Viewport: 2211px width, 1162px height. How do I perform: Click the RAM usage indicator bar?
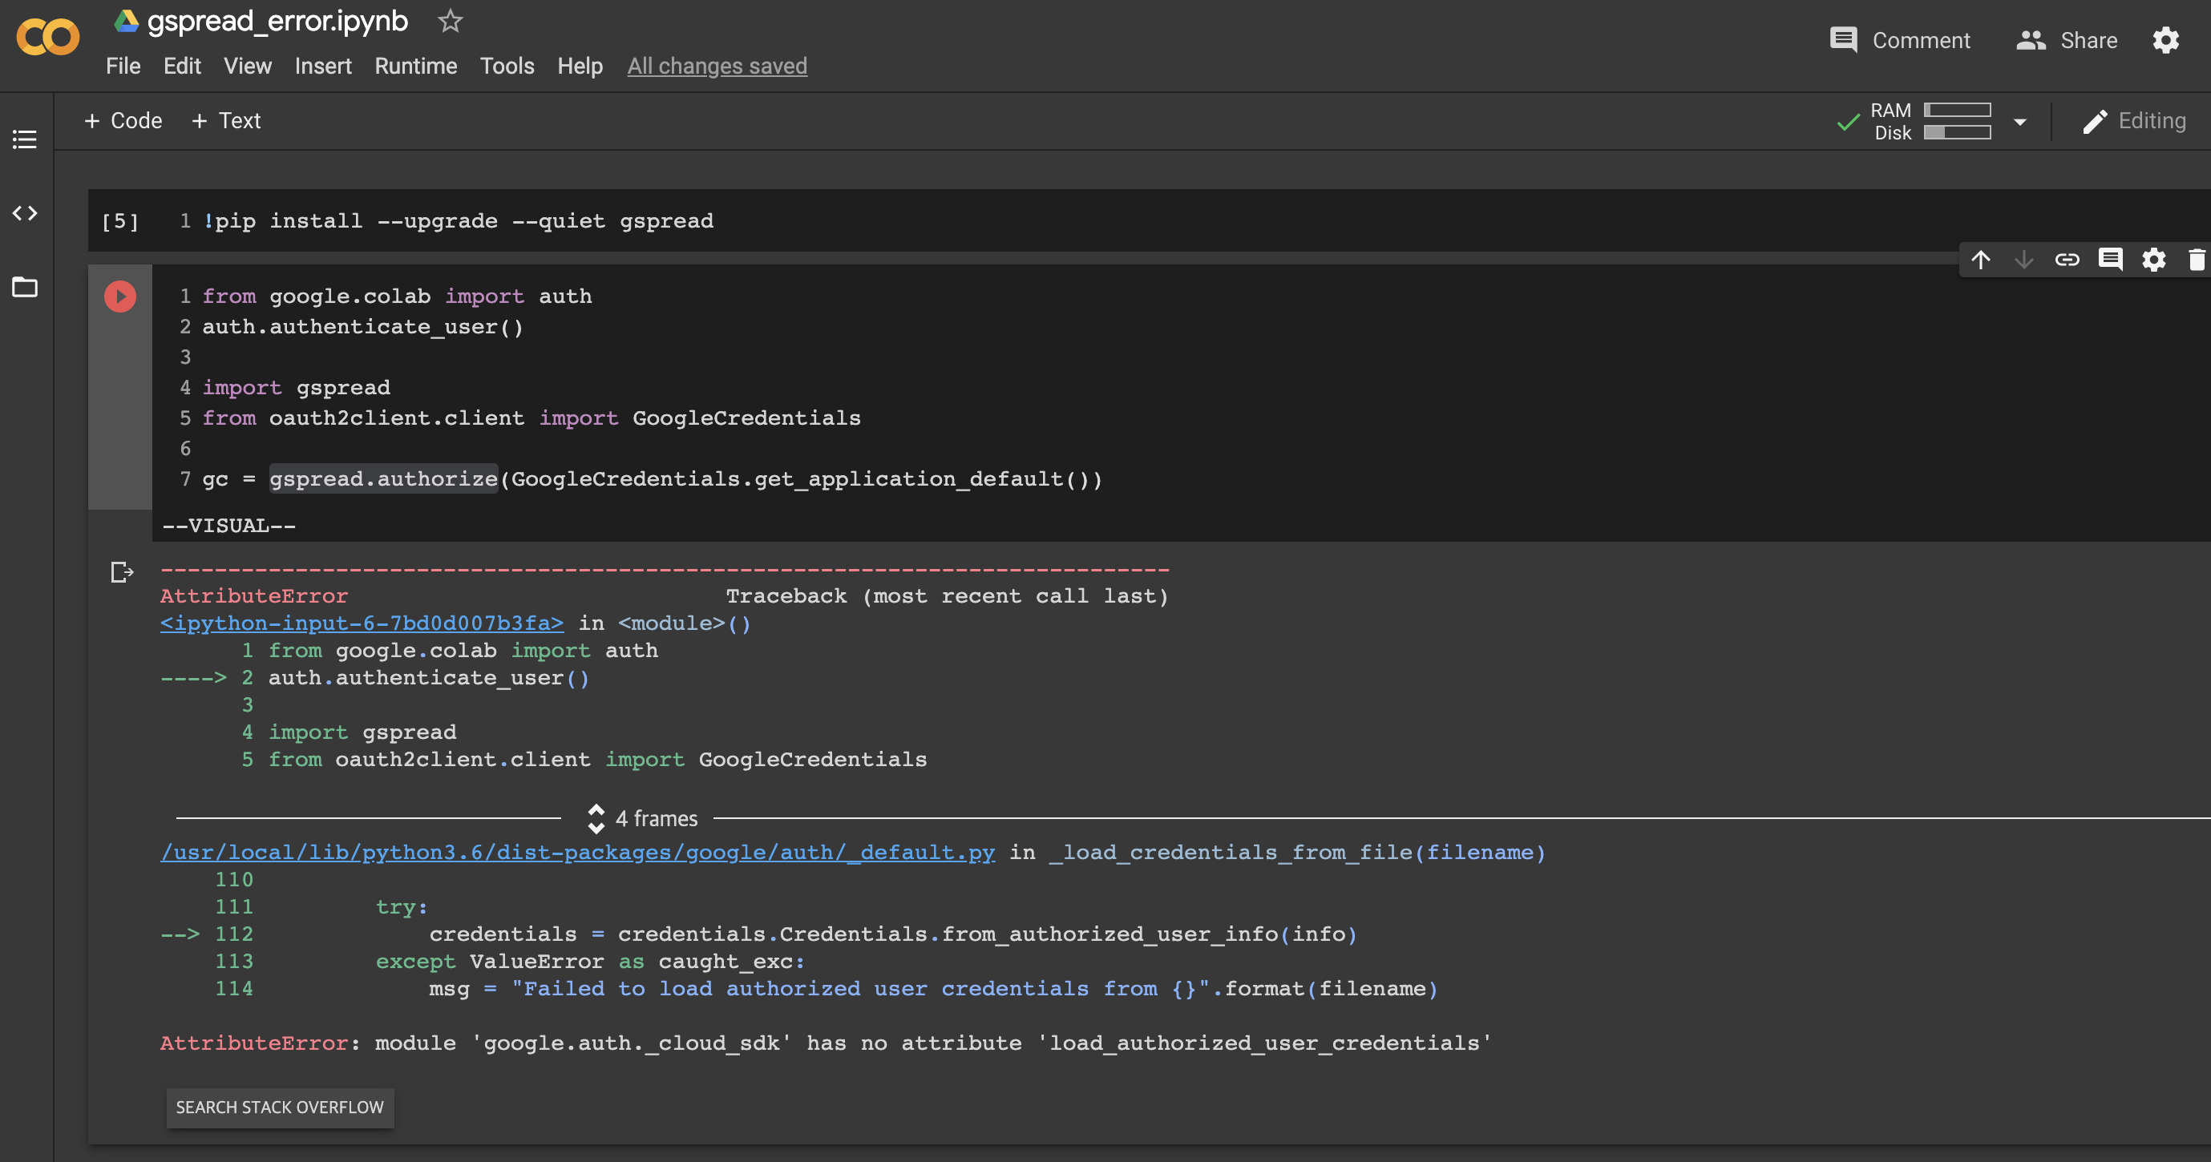click(1957, 109)
